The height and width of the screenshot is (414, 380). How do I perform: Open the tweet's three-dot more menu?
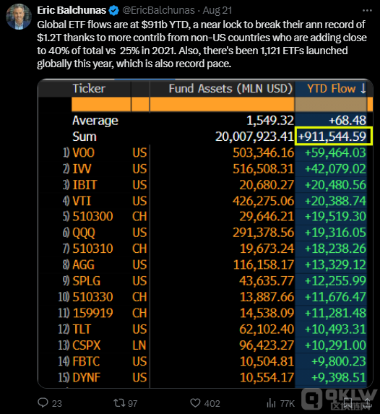coord(367,11)
